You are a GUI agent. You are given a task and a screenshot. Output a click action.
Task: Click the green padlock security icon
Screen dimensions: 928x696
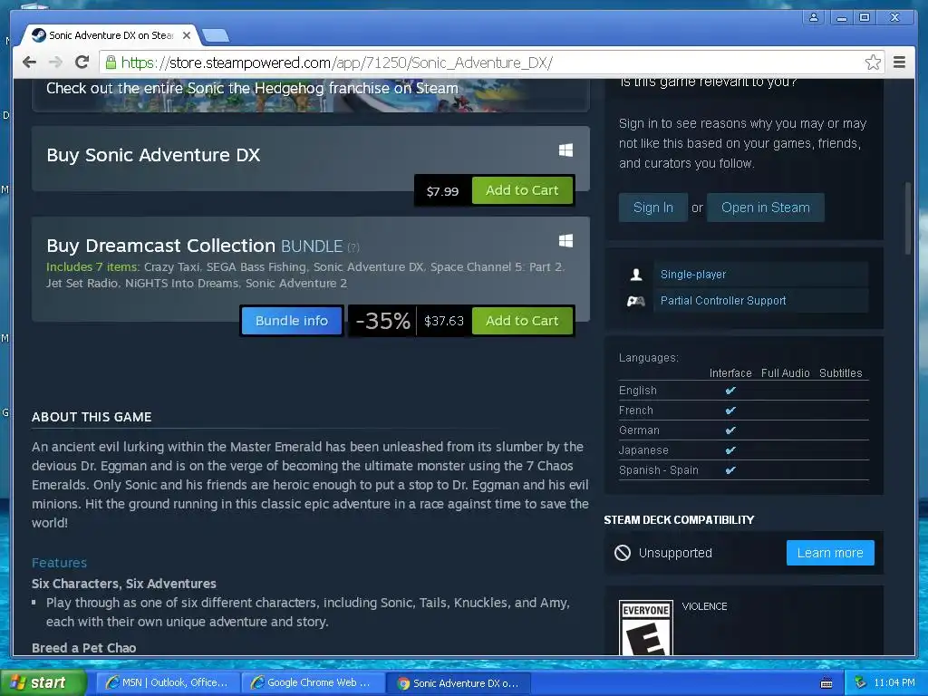(111, 63)
